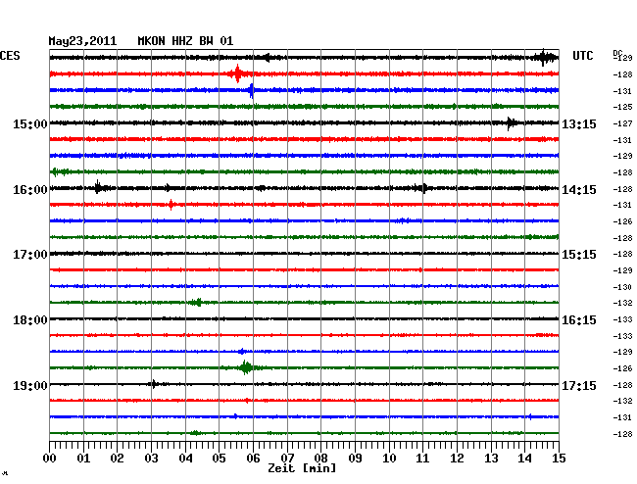Click the burst on the 15:00 black trace
Screen dimensions: 637x484
[511, 122]
